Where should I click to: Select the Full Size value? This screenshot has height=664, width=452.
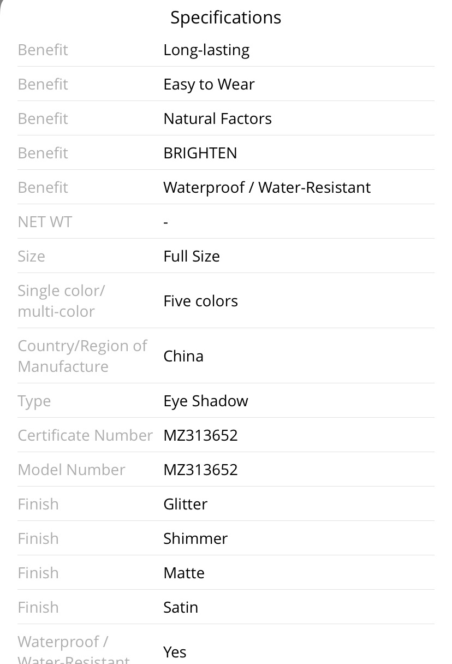[x=192, y=256]
